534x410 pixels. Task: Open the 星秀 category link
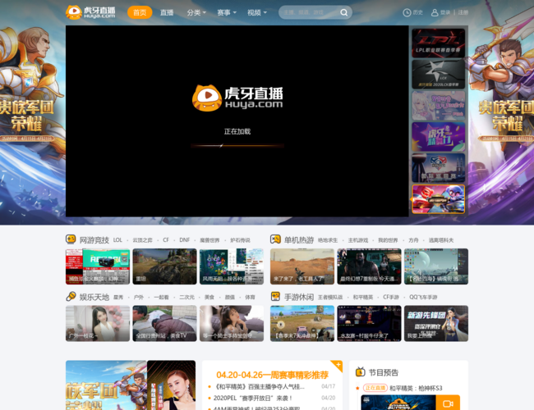118,297
